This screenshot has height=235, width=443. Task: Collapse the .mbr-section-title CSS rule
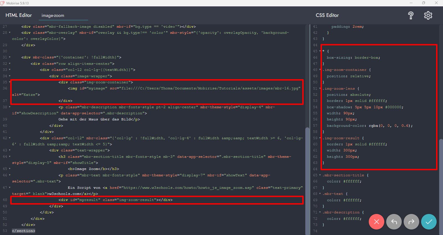[x=320, y=175]
